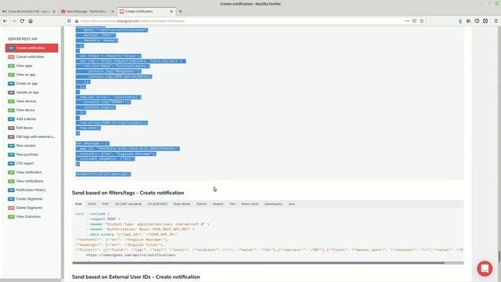The height and width of the screenshot is (282, 501).
Task: Open CSV export sidebar link
Action: click(x=25, y=164)
